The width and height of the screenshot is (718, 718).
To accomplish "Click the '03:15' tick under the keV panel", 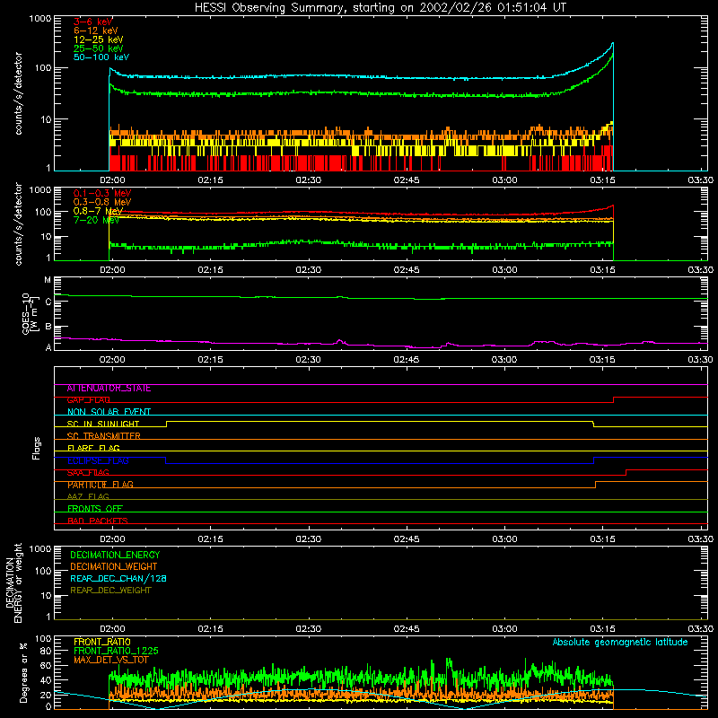I will pyautogui.click(x=602, y=180).
